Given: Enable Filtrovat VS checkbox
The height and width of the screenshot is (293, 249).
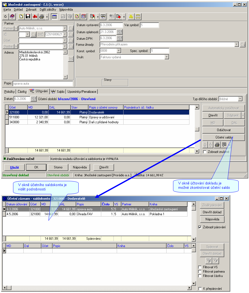Looking at the screenshot, I should [200, 267].
